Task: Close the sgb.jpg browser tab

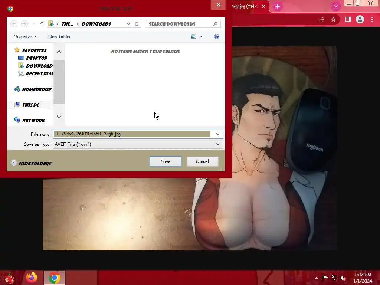Action: pyautogui.click(x=264, y=6)
